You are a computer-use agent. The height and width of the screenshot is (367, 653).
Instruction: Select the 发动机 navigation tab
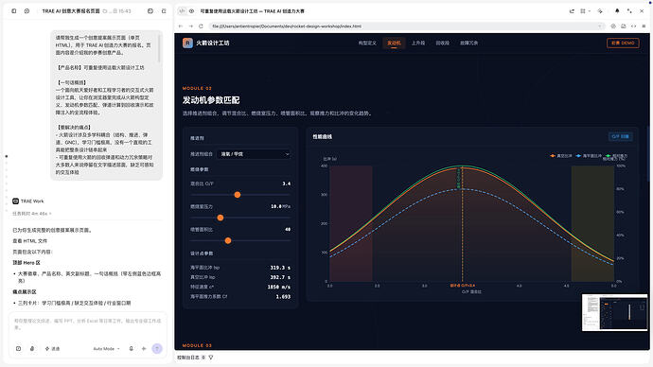(394, 43)
